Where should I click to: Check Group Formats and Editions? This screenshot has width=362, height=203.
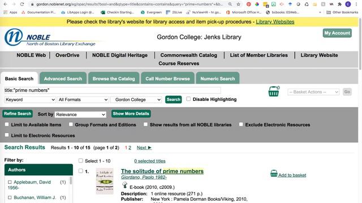click(x=71, y=124)
